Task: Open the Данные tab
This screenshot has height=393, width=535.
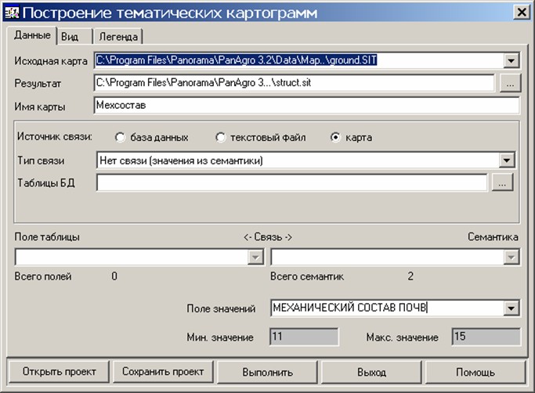Action: 32,35
